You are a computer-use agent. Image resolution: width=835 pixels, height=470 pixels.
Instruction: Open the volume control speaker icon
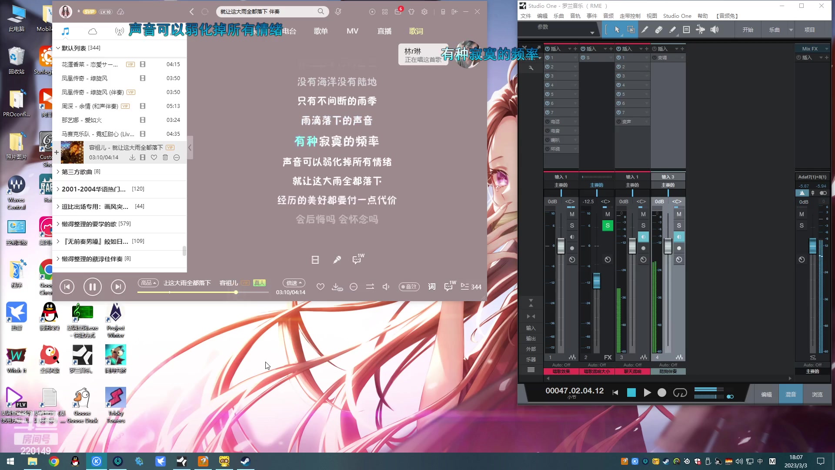pyautogui.click(x=386, y=287)
